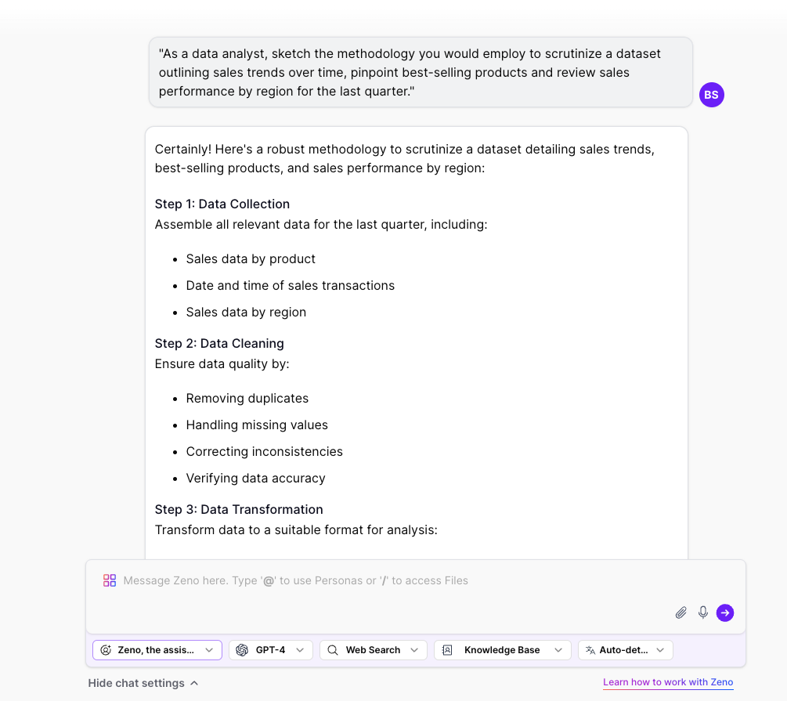
Task: Toggle the Knowledge Base option
Action: click(x=502, y=649)
